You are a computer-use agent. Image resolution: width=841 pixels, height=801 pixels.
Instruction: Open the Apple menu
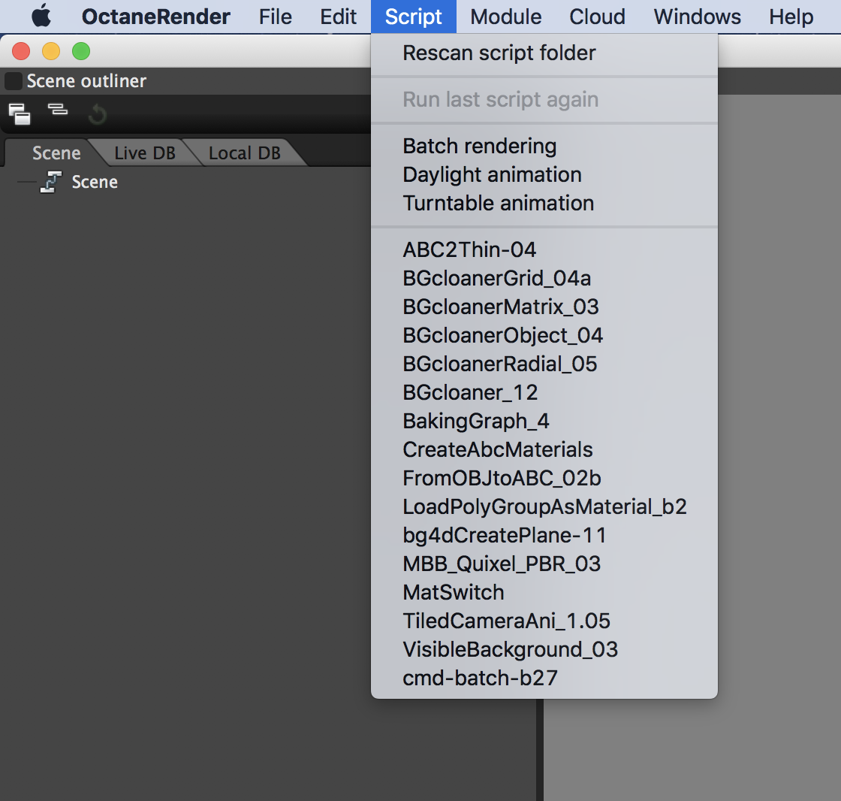(x=41, y=16)
